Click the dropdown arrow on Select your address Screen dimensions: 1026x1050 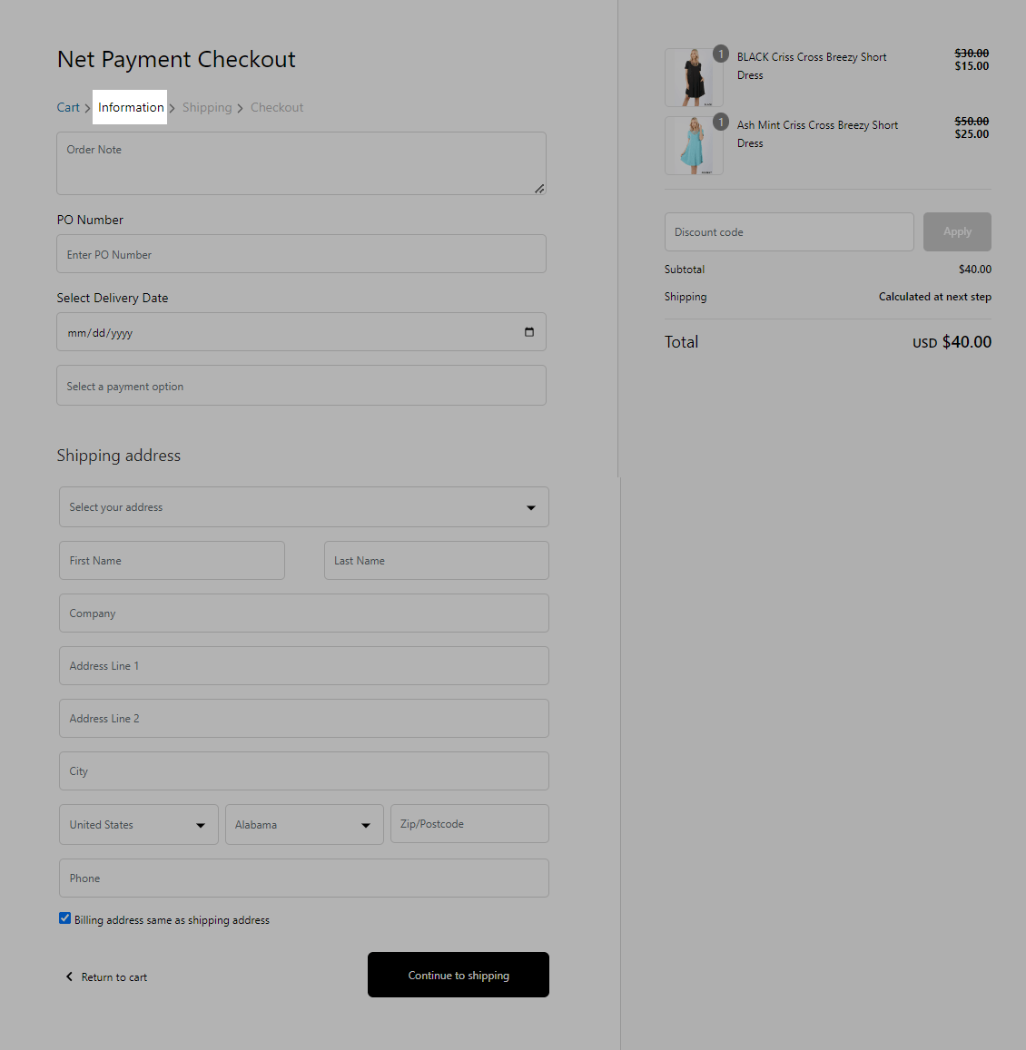click(530, 507)
